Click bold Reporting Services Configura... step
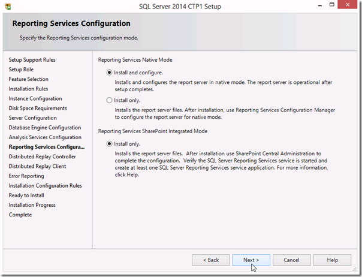 [x=47, y=147]
